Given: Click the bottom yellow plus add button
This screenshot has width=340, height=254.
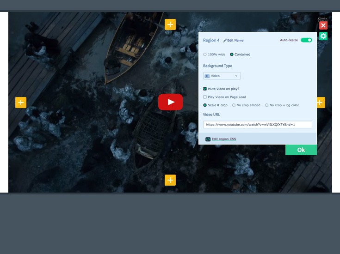Looking at the screenshot, I should [170, 180].
